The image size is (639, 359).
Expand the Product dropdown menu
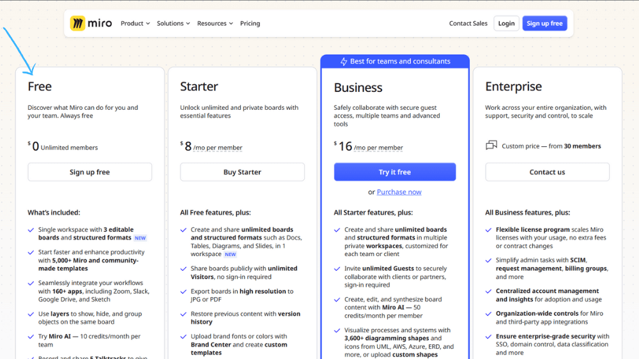point(135,24)
